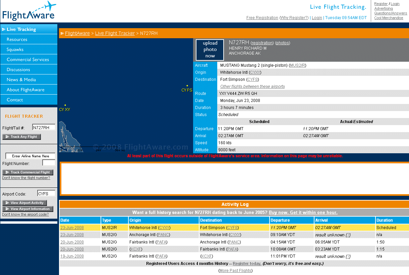
Task: Open the Squawks menu item
Action: pyautogui.click(x=29, y=49)
